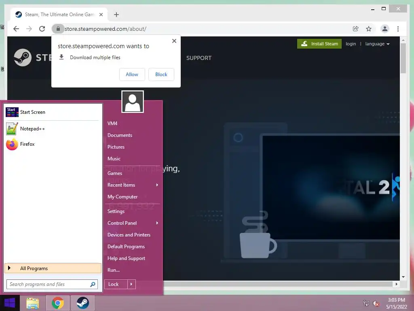This screenshot has width=414, height=311.
Task: Reload the Steam page
Action: [x=42, y=29]
